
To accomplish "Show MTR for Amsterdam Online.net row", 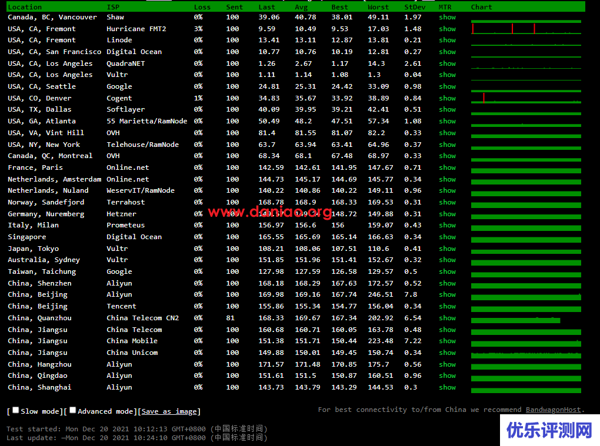I will tap(447, 179).
